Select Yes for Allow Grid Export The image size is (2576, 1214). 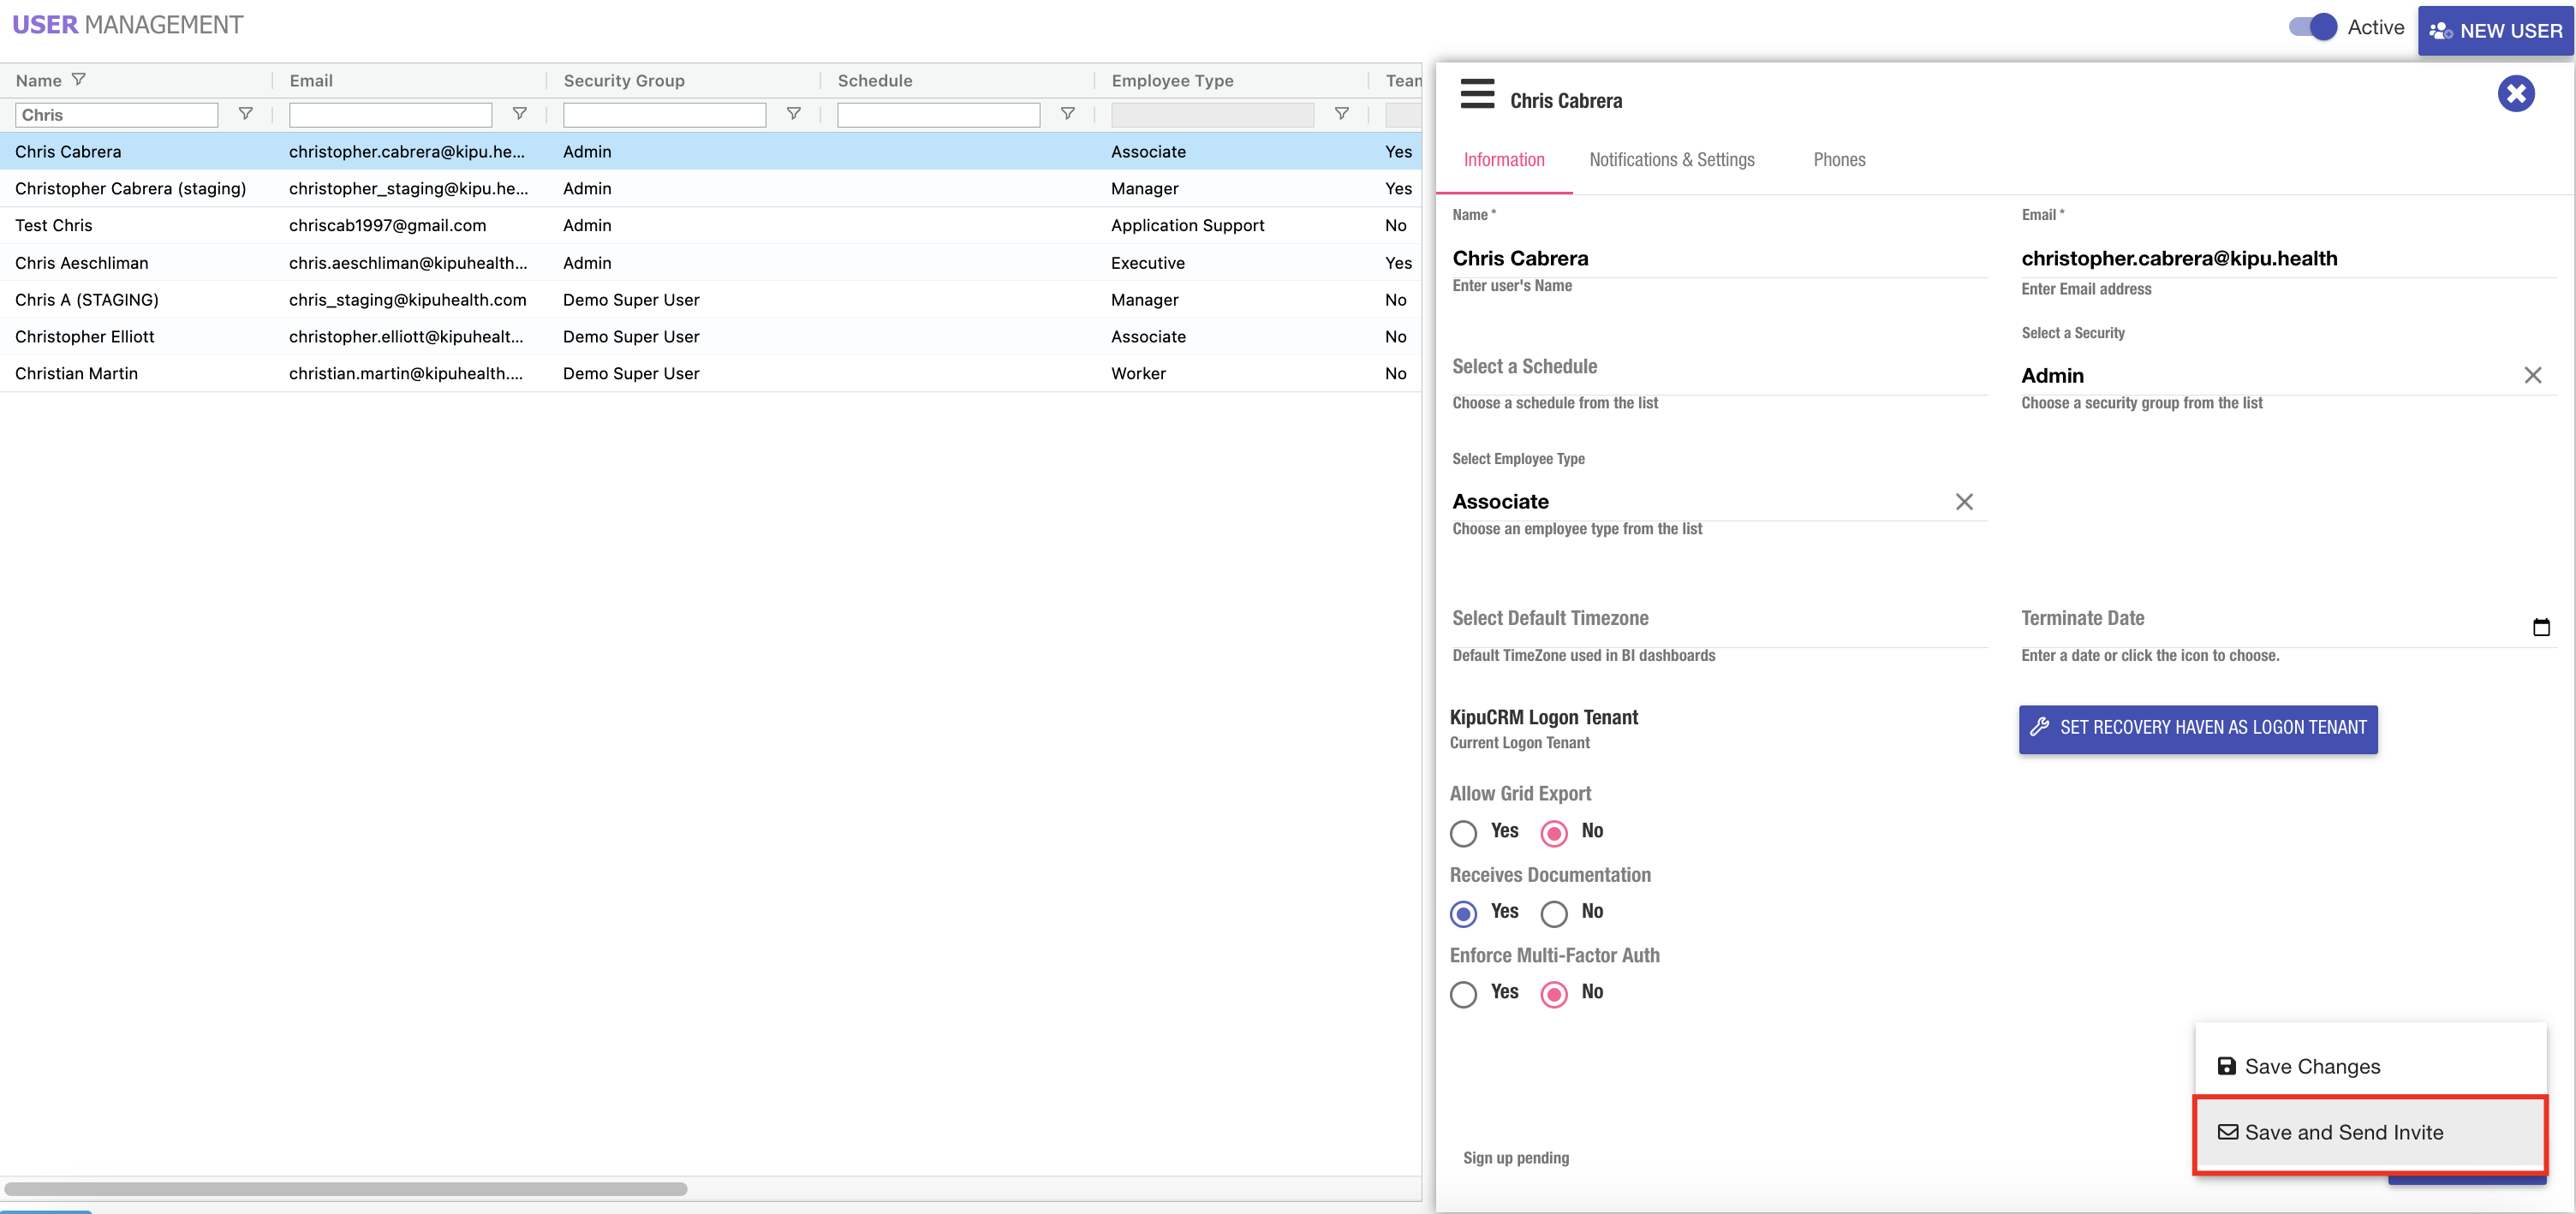click(1463, 833)
